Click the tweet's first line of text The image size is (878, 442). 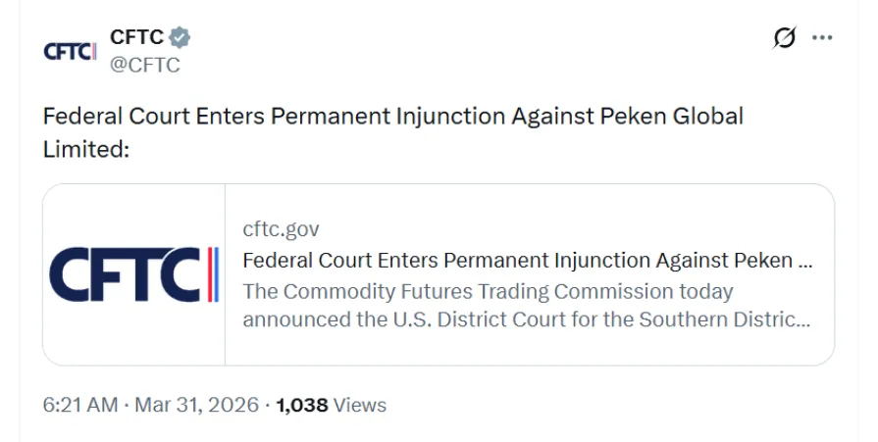(x=392, y=116)
